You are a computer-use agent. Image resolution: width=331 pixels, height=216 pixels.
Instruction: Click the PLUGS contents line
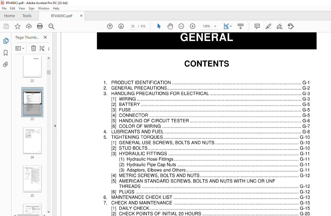pos(210,192)
